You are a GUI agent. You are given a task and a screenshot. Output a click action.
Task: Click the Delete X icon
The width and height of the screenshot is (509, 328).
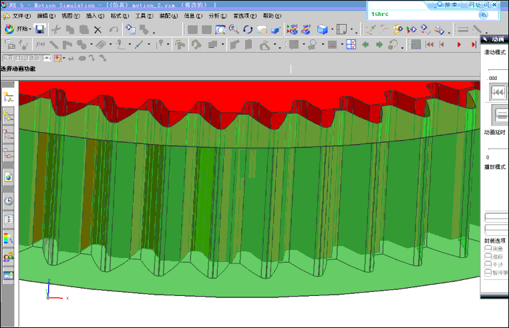pyautogui.click(x=98, y=30)
